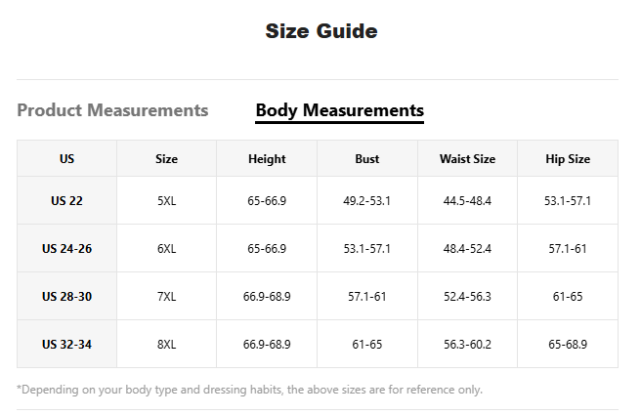
Task: Click the 65-68.9 hip cell
Action: coord(567,345)
